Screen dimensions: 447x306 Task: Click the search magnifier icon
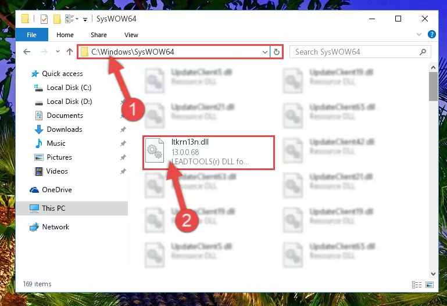click(423, 52)
